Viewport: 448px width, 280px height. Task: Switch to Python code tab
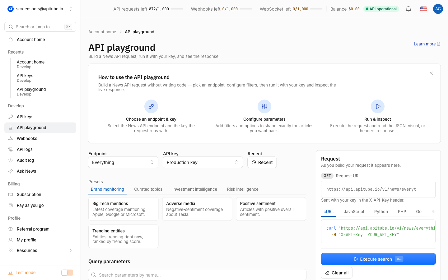pyautogui.click(x=381, y=212)
